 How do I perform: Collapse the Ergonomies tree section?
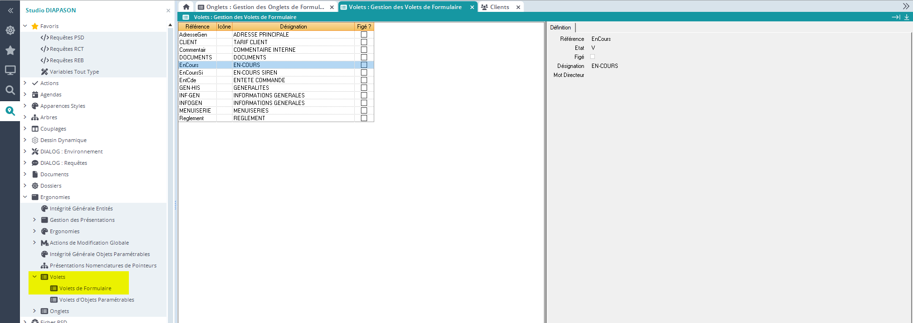tap(25, 197)
